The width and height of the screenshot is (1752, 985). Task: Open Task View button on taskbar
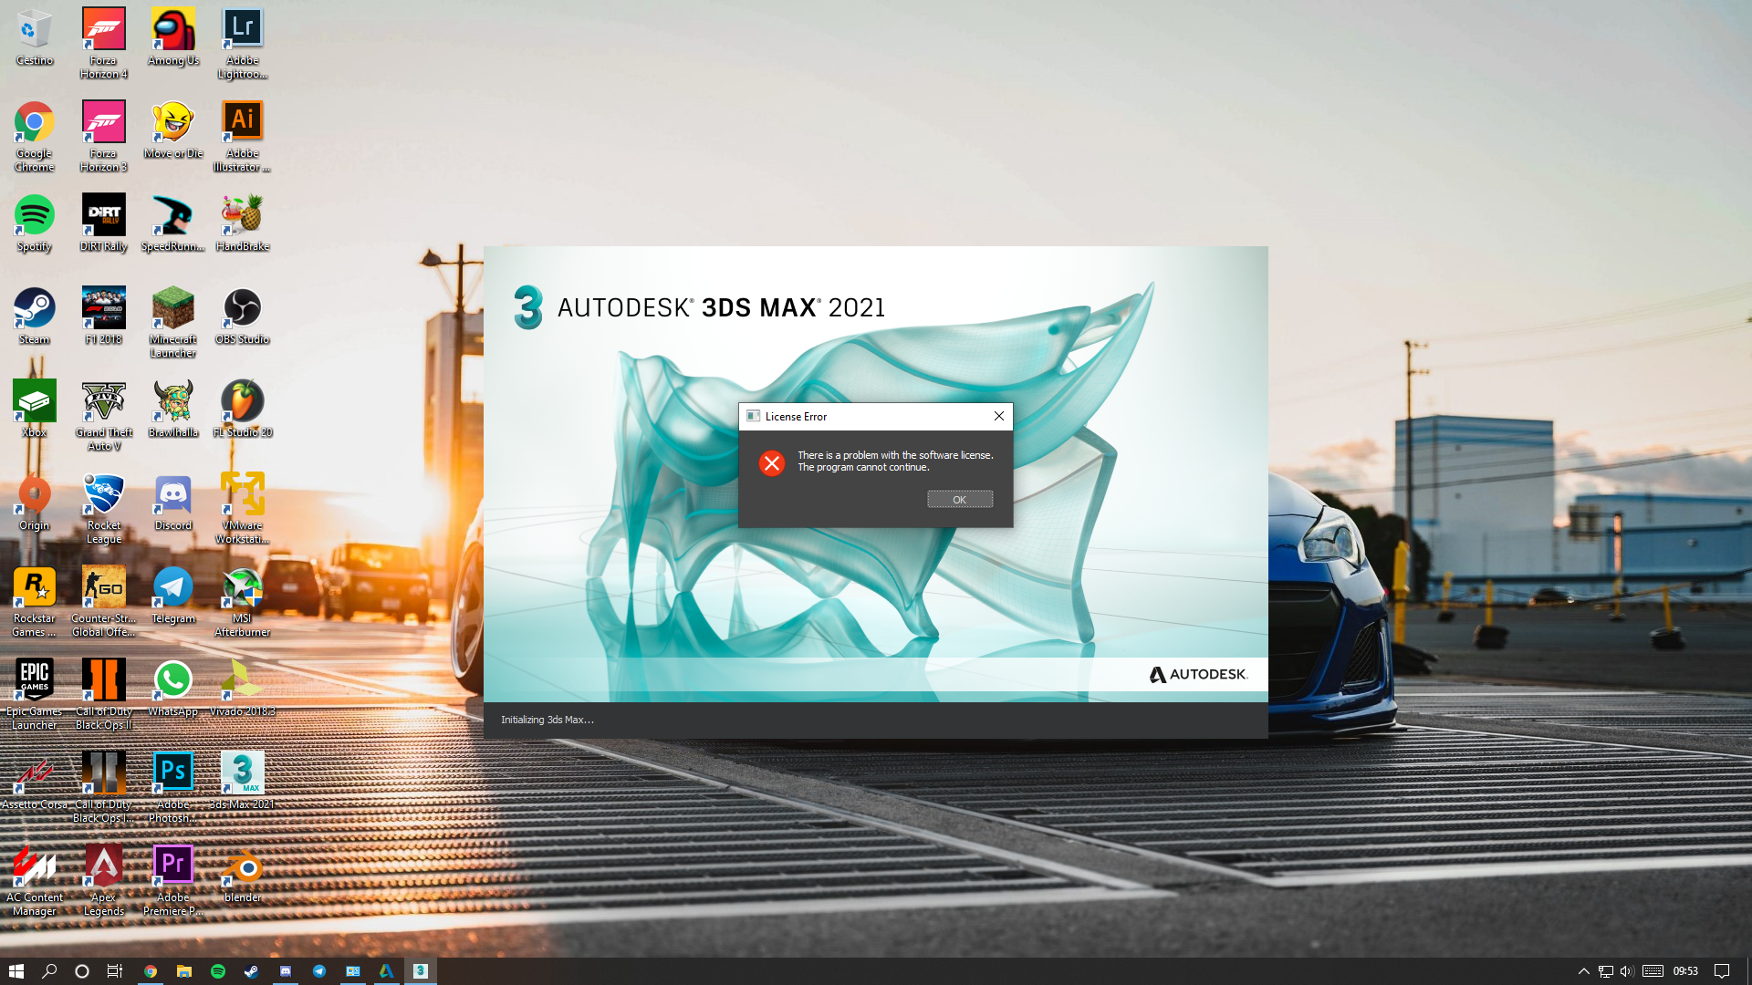click(116, 970)
